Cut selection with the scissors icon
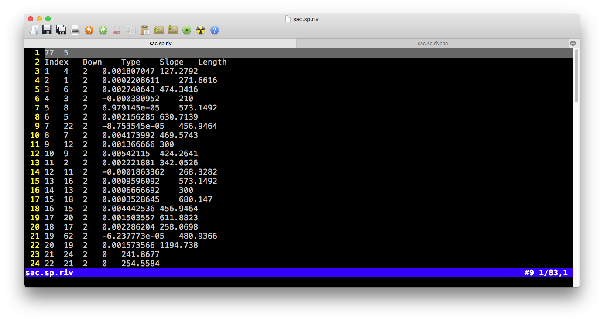 click(117, 30)
